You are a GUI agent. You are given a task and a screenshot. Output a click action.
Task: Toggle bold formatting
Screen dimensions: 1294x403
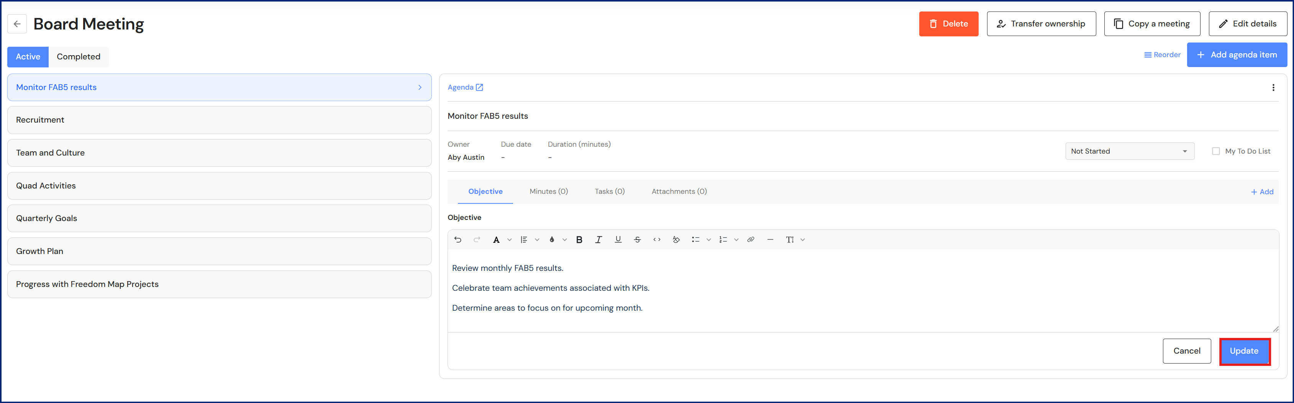click(579, 240)
